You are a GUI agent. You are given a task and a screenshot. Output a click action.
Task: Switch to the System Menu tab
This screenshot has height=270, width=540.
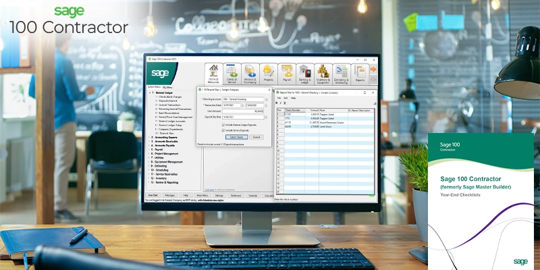pyautogui.click(x=154, y=87)
